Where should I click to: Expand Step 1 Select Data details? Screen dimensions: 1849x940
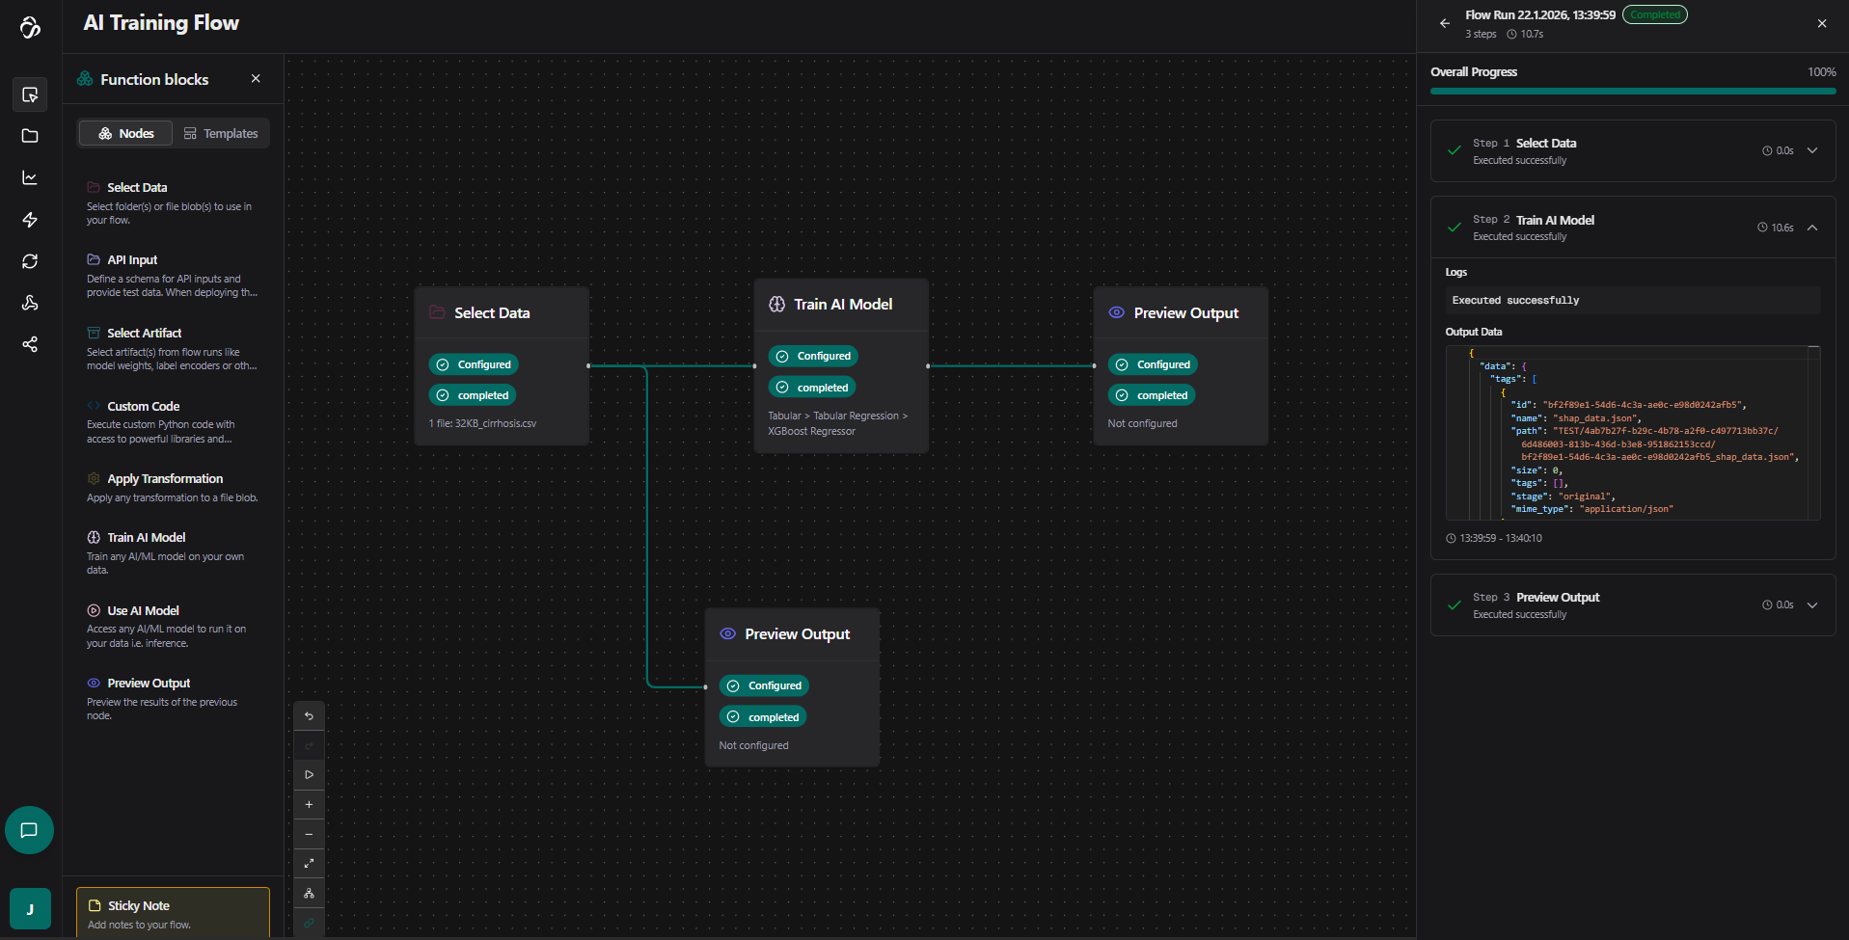pos(1812,150)
